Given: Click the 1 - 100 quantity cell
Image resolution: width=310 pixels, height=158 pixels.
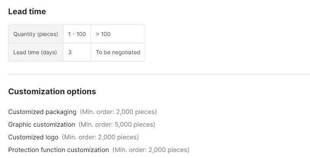Looking at the screenshot, I should [x=77, y=34].
